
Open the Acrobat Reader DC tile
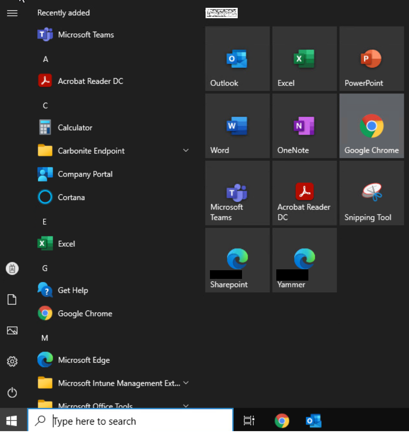click(x=304, y=193)
